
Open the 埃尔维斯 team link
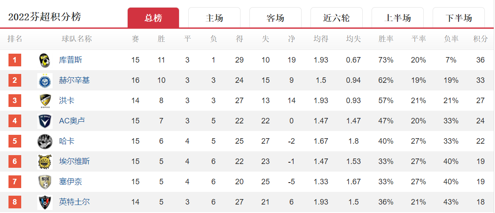[74, 161]
